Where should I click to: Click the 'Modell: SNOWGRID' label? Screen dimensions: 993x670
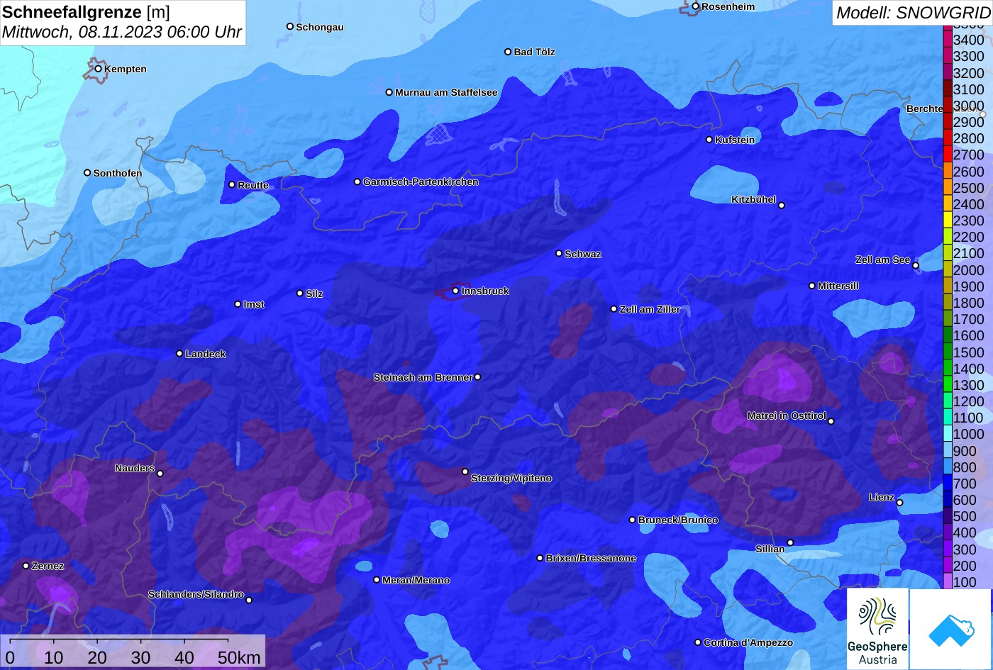pyautogui.click(x=913, y=12)
